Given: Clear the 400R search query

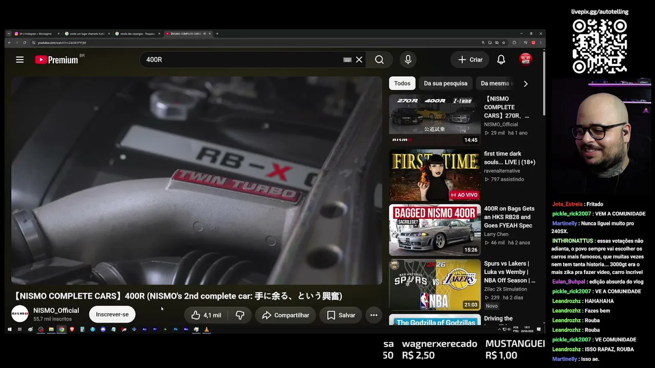Looking at the screenshot, I should coord(359,60).
